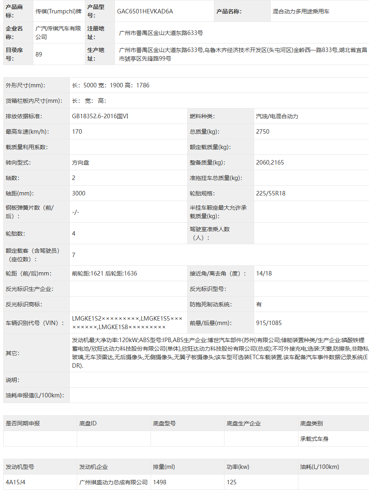Click catalog number 89

39,54
